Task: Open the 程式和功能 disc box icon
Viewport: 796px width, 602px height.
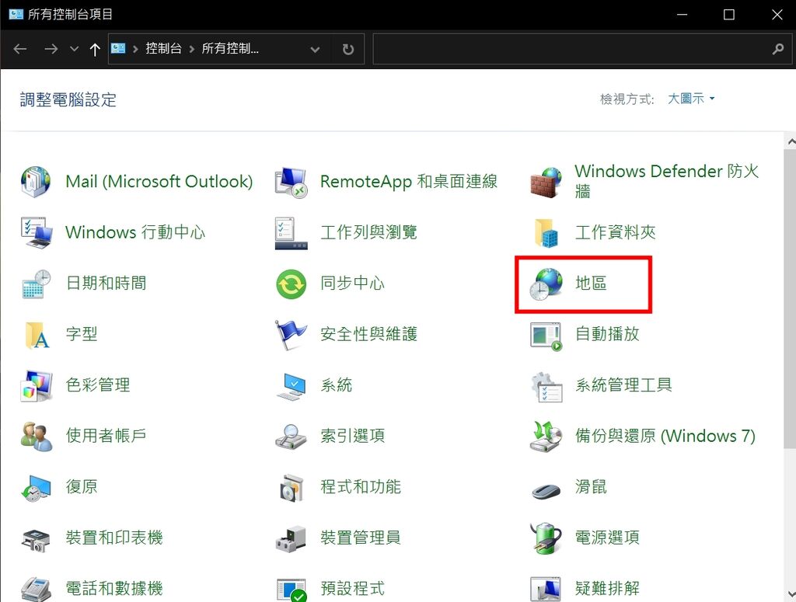Action: [292, 488]
